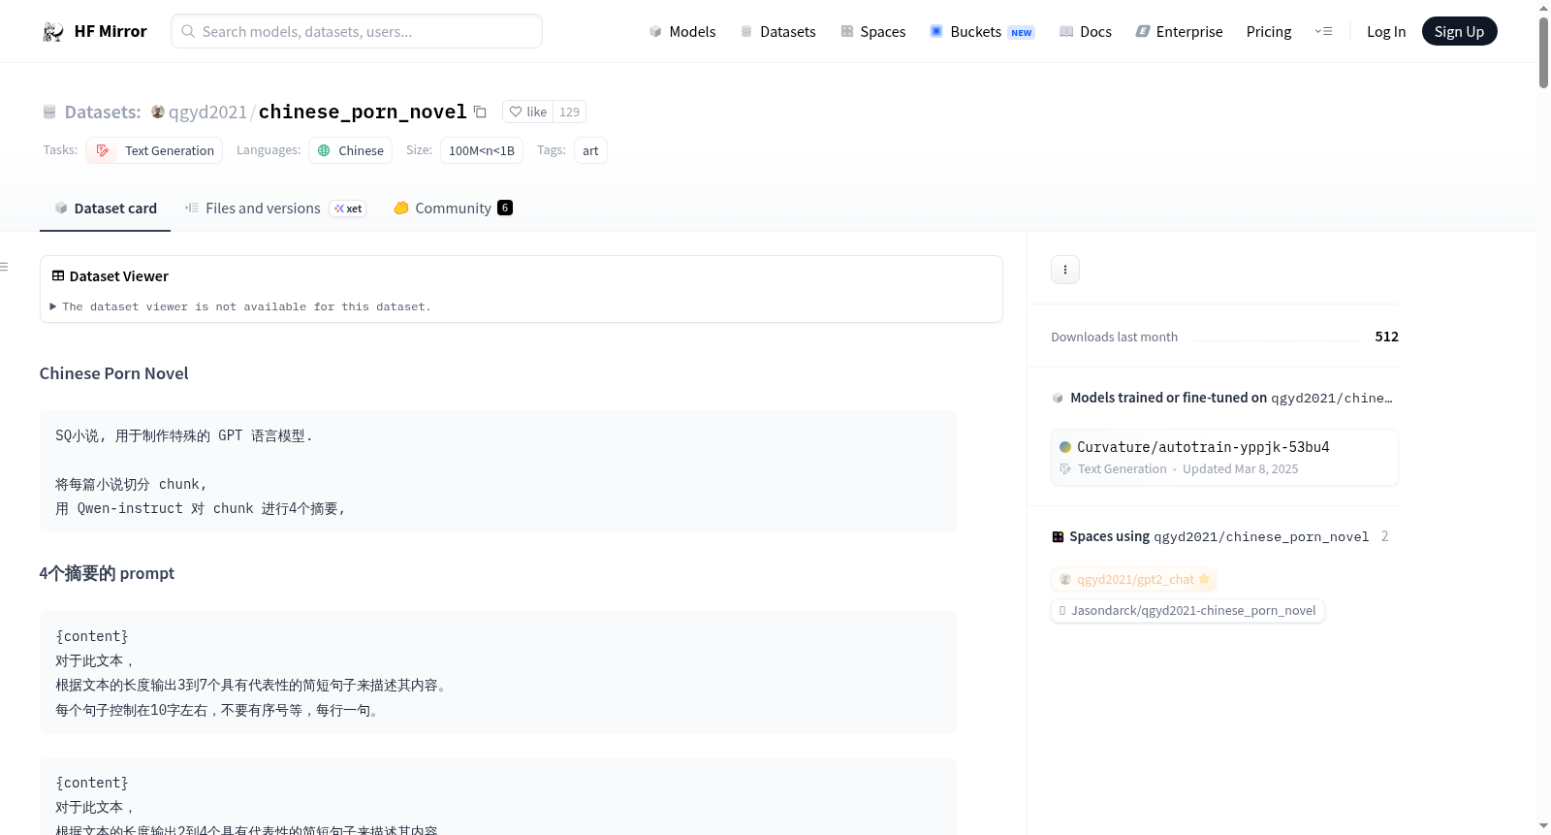
Task: Open the Community tab
Action: coord(453,209)
